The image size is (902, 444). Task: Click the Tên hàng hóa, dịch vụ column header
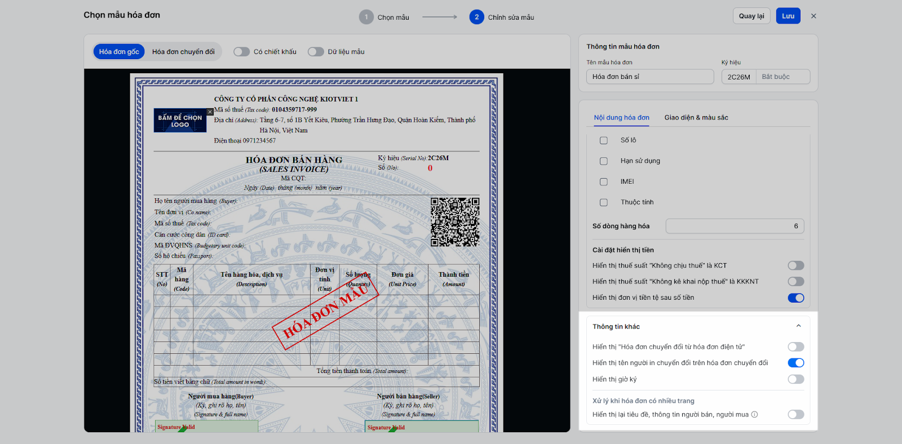(x=251, y=279)
